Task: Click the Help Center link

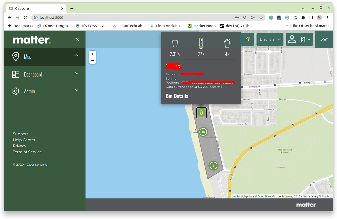Action: tap(24, 140)
